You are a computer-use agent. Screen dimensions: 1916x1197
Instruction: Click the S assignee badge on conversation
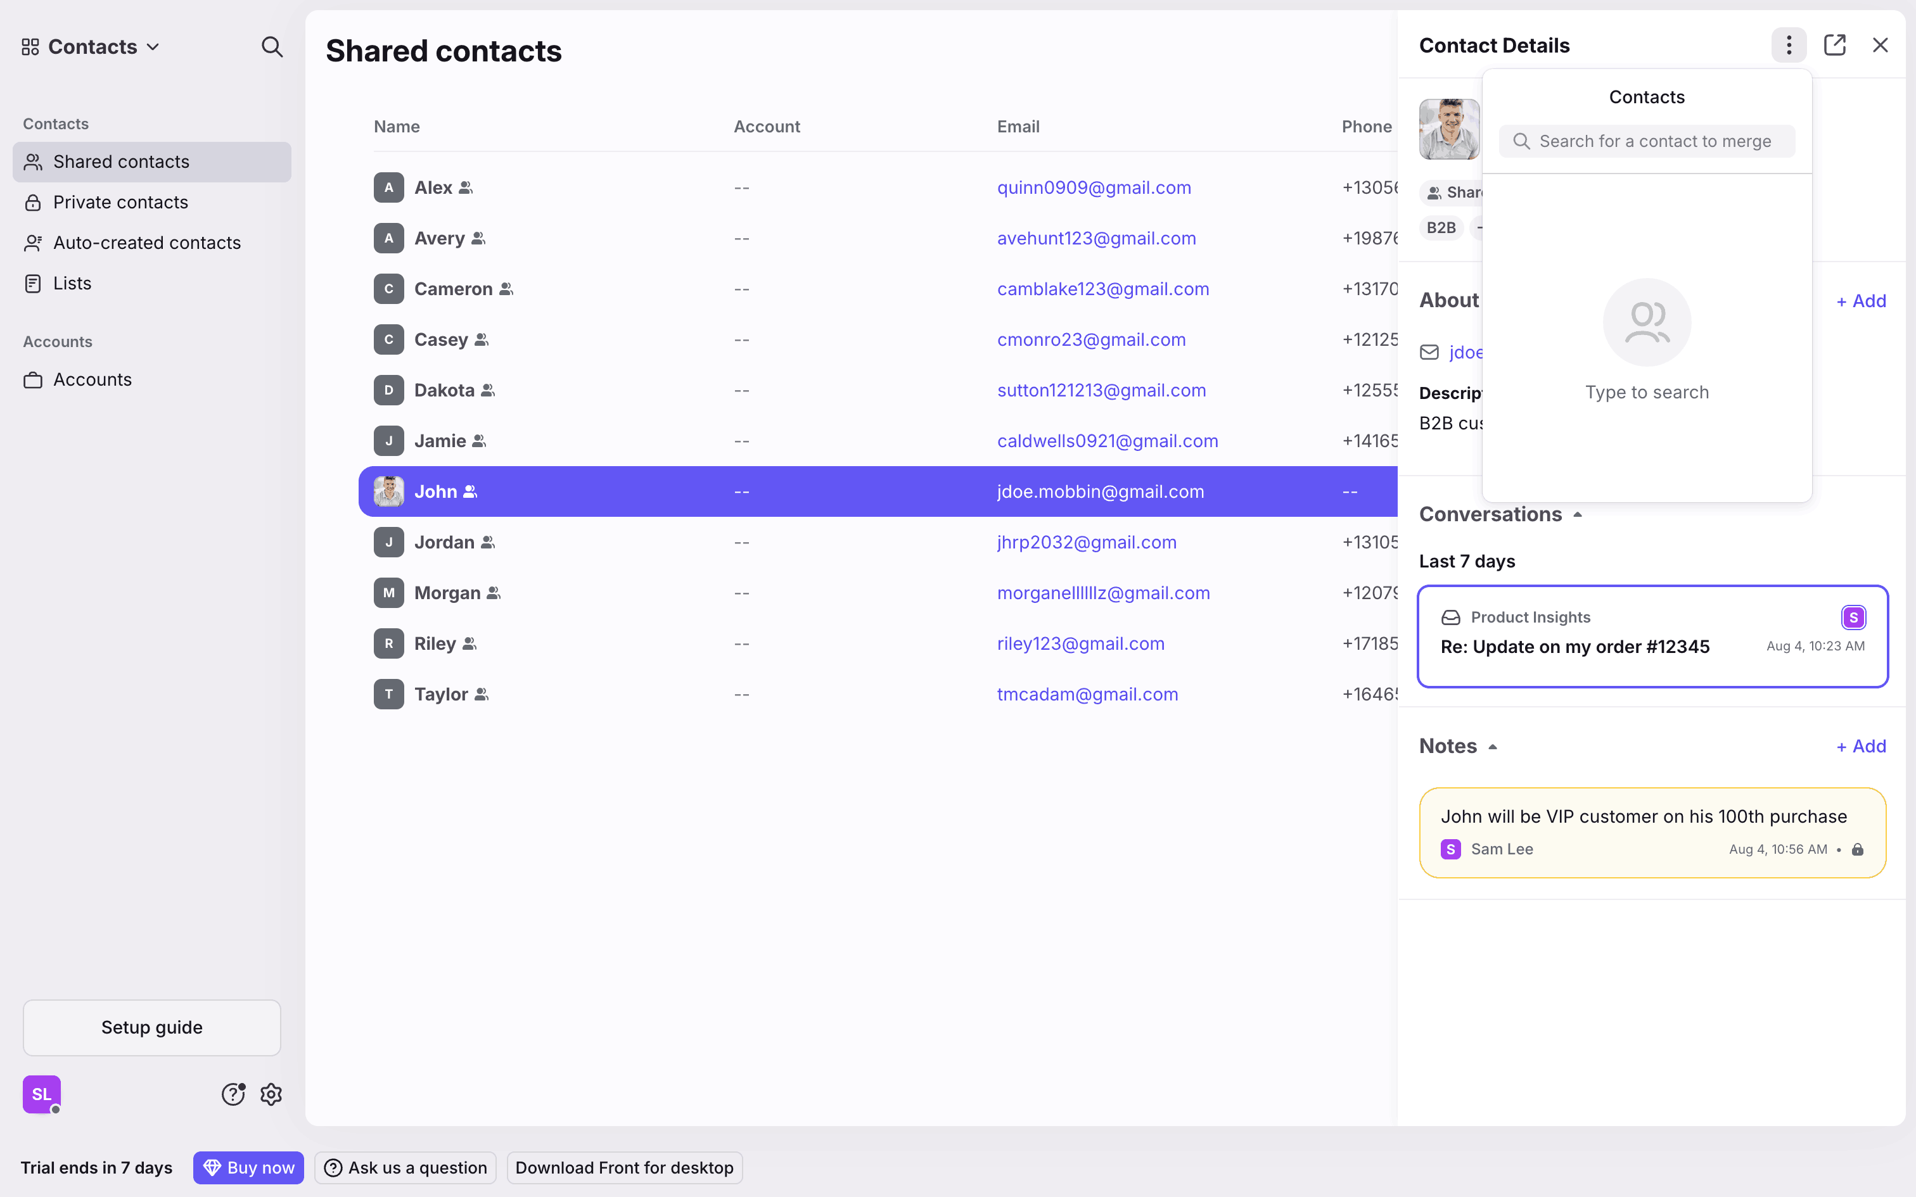pyautogui.click(x=1853, y=617)
